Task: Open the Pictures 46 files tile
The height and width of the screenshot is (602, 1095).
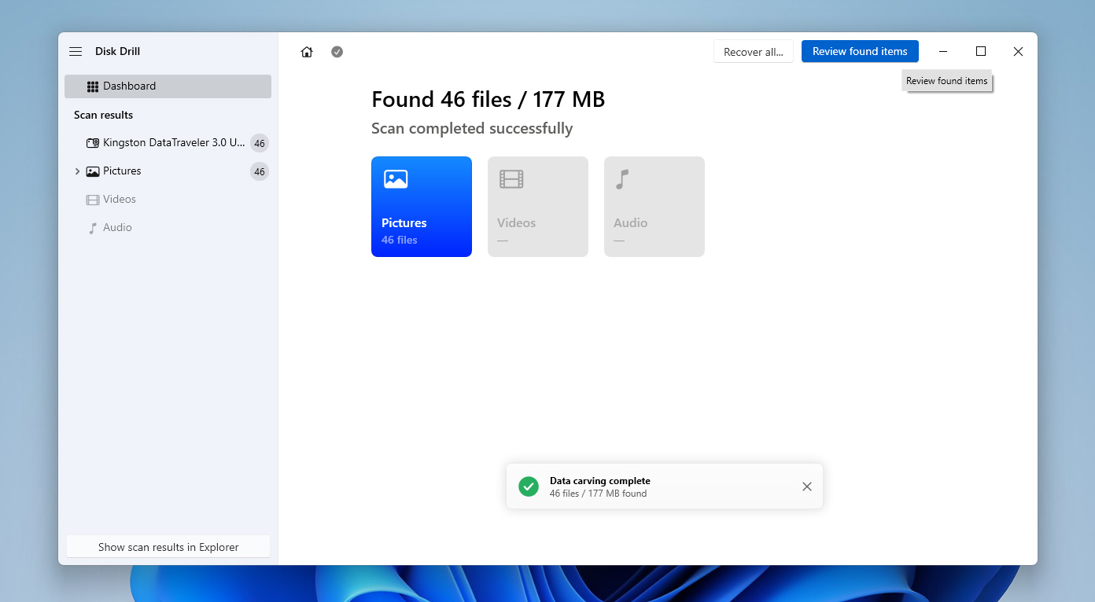Action: point(422,207)
